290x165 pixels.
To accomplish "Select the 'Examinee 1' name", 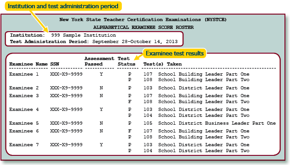I will tap(24, 74).
